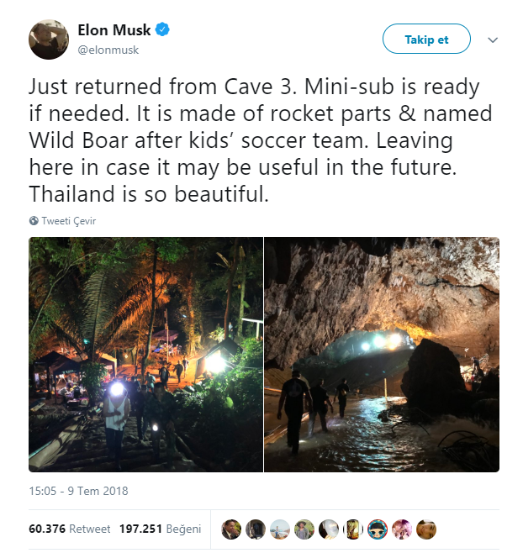Click the fourth liker avatar in the row
Viewport: 523px width, 553px height.
pyautogui.click(x=304, y=529)
